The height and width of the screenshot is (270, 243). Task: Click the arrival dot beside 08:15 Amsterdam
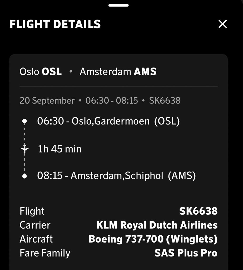tap(24, 176)
